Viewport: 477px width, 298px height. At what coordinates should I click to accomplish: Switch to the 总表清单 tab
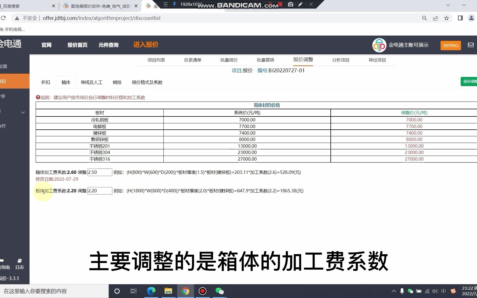coord(193,60)
